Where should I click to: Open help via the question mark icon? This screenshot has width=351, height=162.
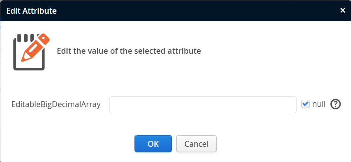335,104
